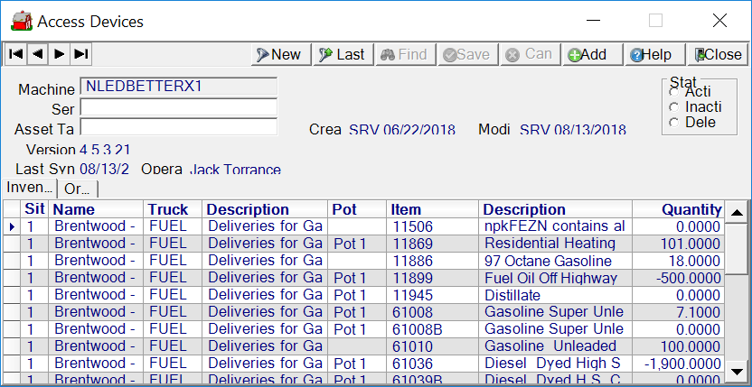
Task: Select the Inactive status radio button
Action: (x=673, y=106)
